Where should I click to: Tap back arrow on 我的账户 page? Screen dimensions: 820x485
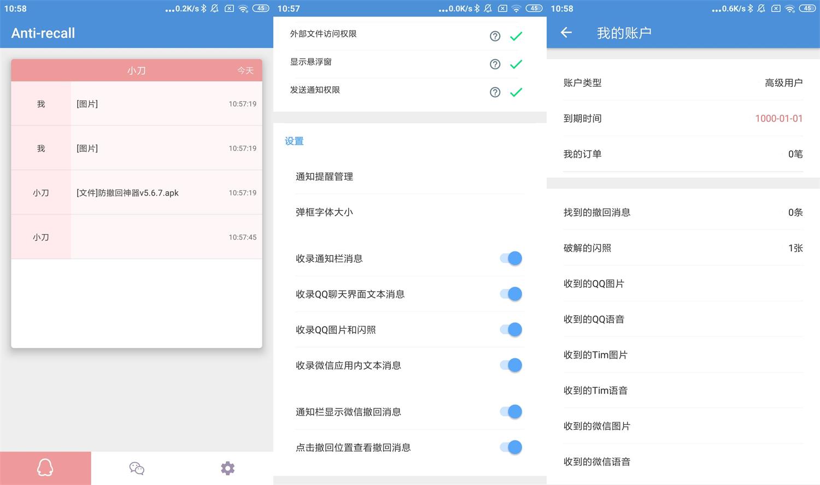tap(566, 33)
